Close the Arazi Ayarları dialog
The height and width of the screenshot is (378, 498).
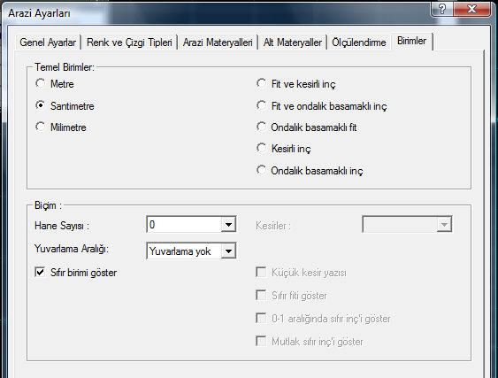(x=472, y=9)
